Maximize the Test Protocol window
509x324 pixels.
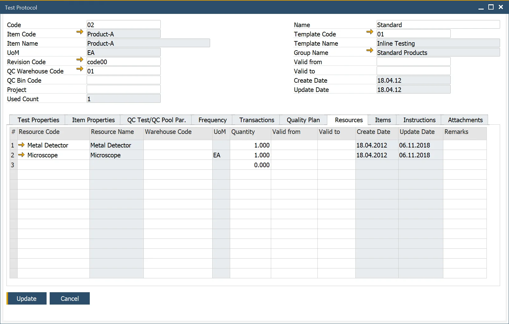click(491, 7)
